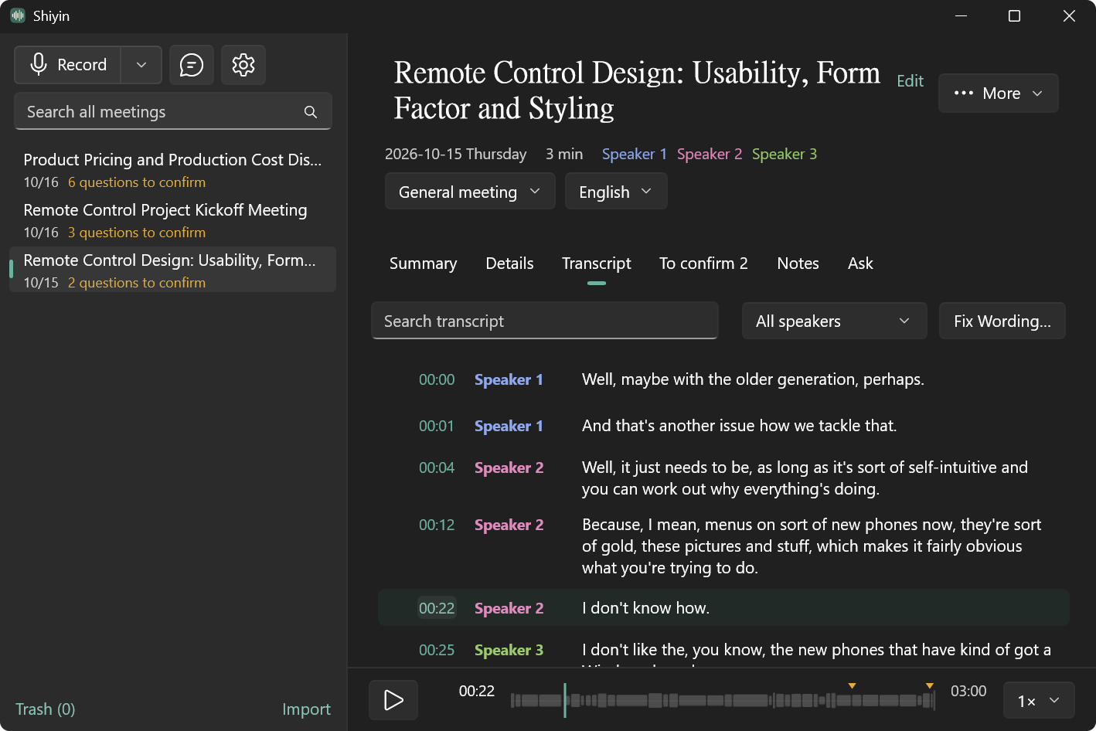Screen dimensions: 1096x731
Task: Jump to timestamp 00:04
Action: [437, 467]
